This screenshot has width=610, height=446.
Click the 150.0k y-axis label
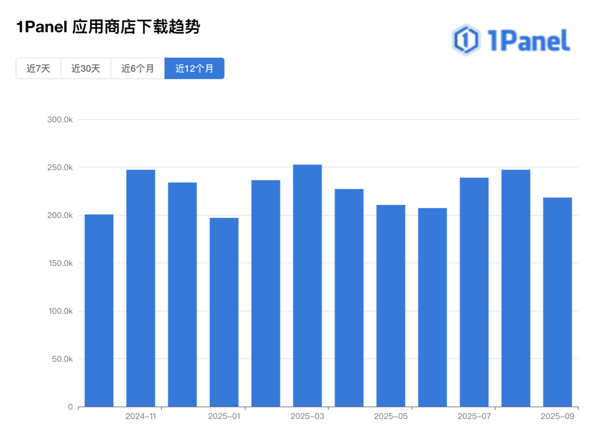(60, 263)
